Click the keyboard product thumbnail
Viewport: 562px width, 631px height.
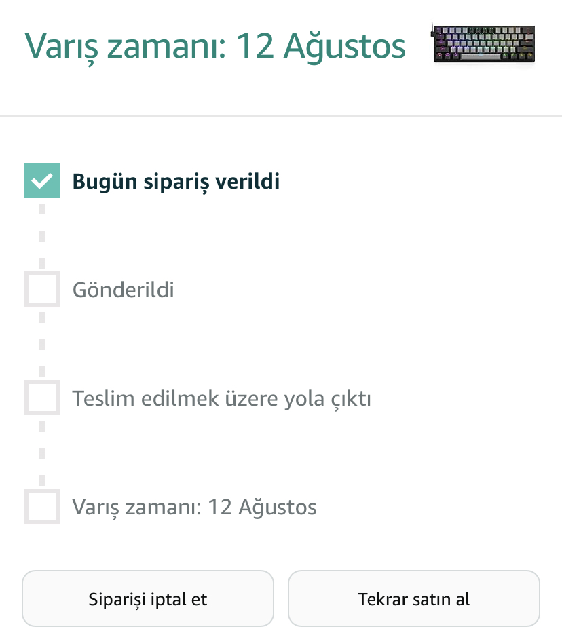click(484, 45)
